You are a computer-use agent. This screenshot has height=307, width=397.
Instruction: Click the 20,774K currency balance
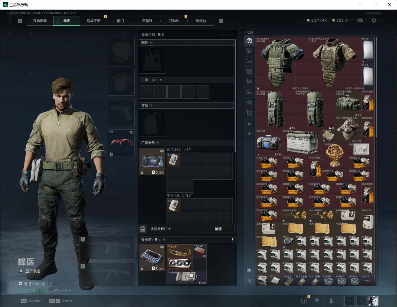pyautogui.click(x=317, y=20)
